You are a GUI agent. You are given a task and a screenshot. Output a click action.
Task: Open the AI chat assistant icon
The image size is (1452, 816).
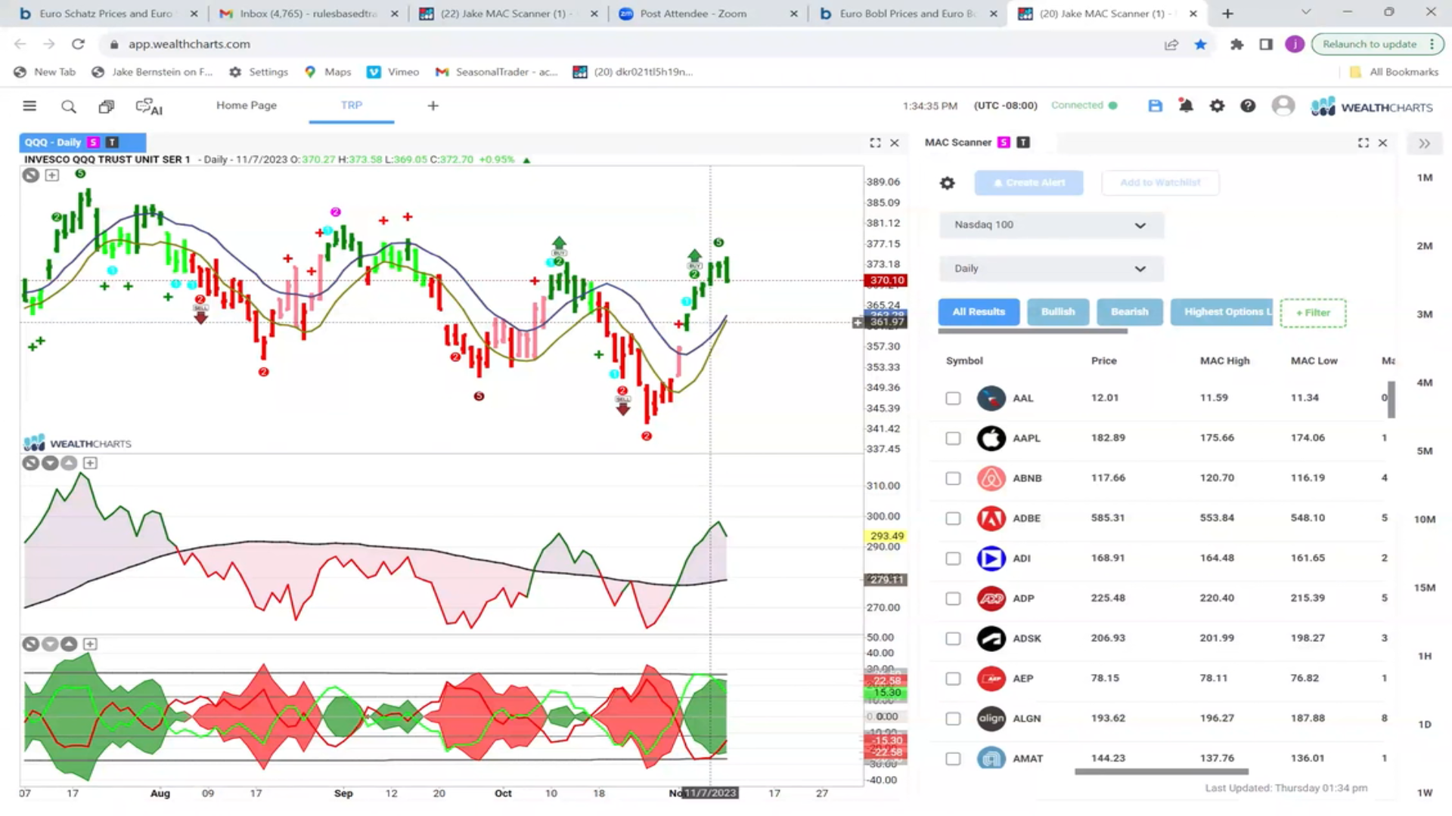pyautogui.click(x=149, y=107)
